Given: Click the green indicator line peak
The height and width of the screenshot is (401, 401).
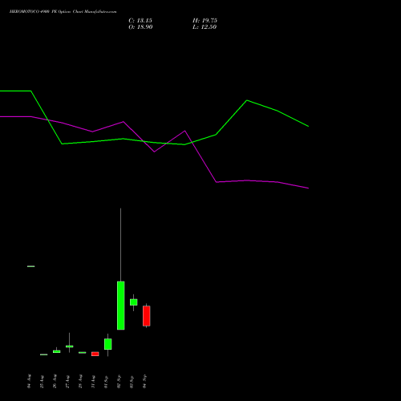Looking at the screenshot, I should [x=247, y=100].
